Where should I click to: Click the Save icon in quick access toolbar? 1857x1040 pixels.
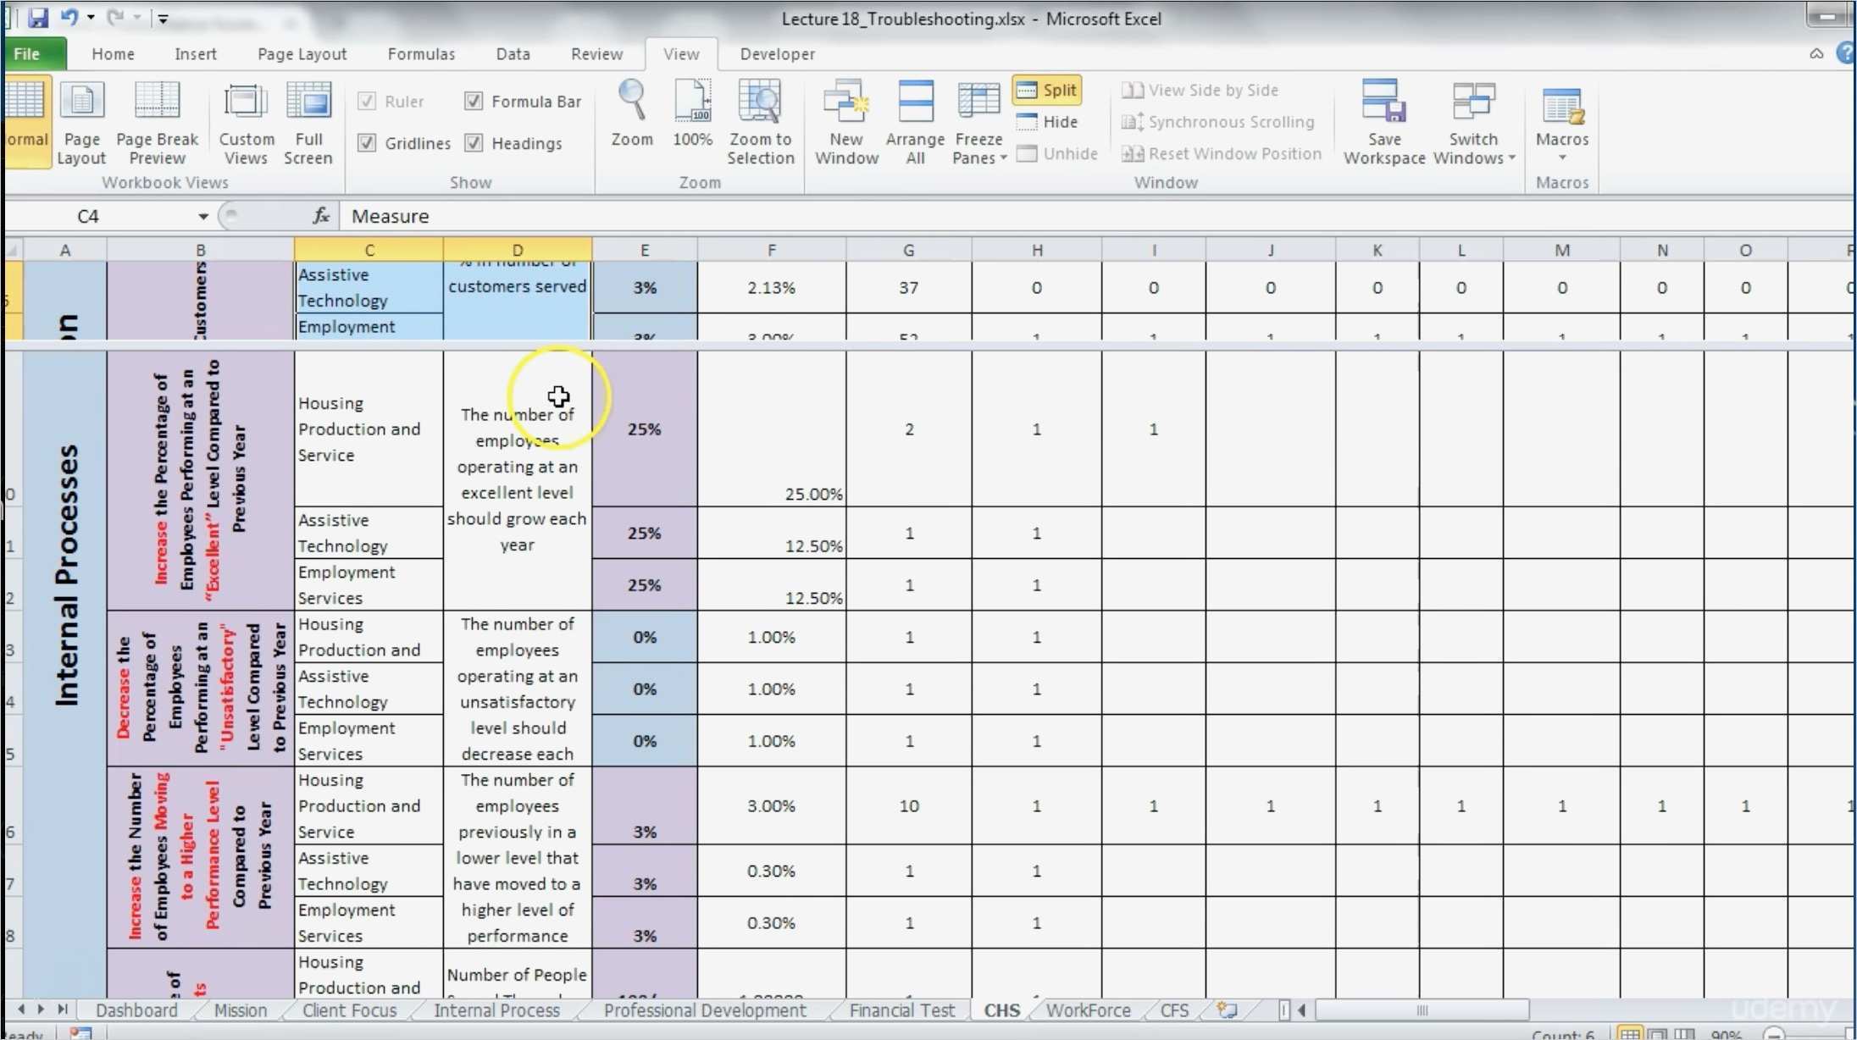coord(37,17)
